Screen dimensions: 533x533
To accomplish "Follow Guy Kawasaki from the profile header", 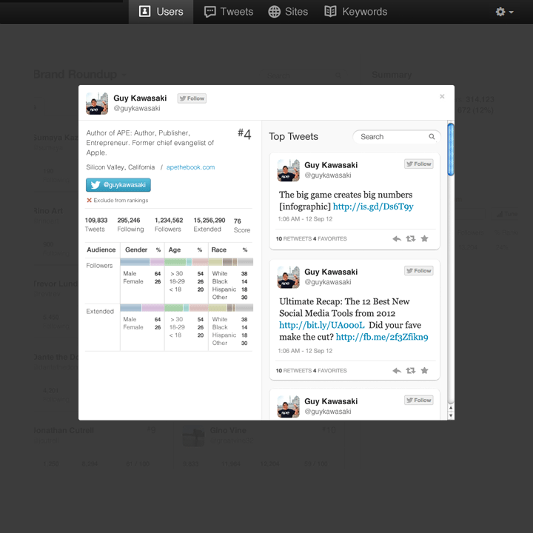I will tap(192, 98).
